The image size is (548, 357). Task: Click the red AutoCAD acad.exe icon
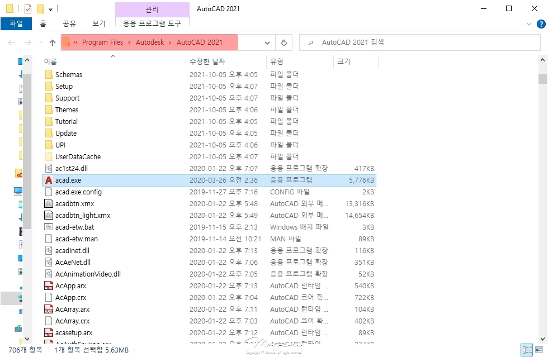tap(49, 180)
